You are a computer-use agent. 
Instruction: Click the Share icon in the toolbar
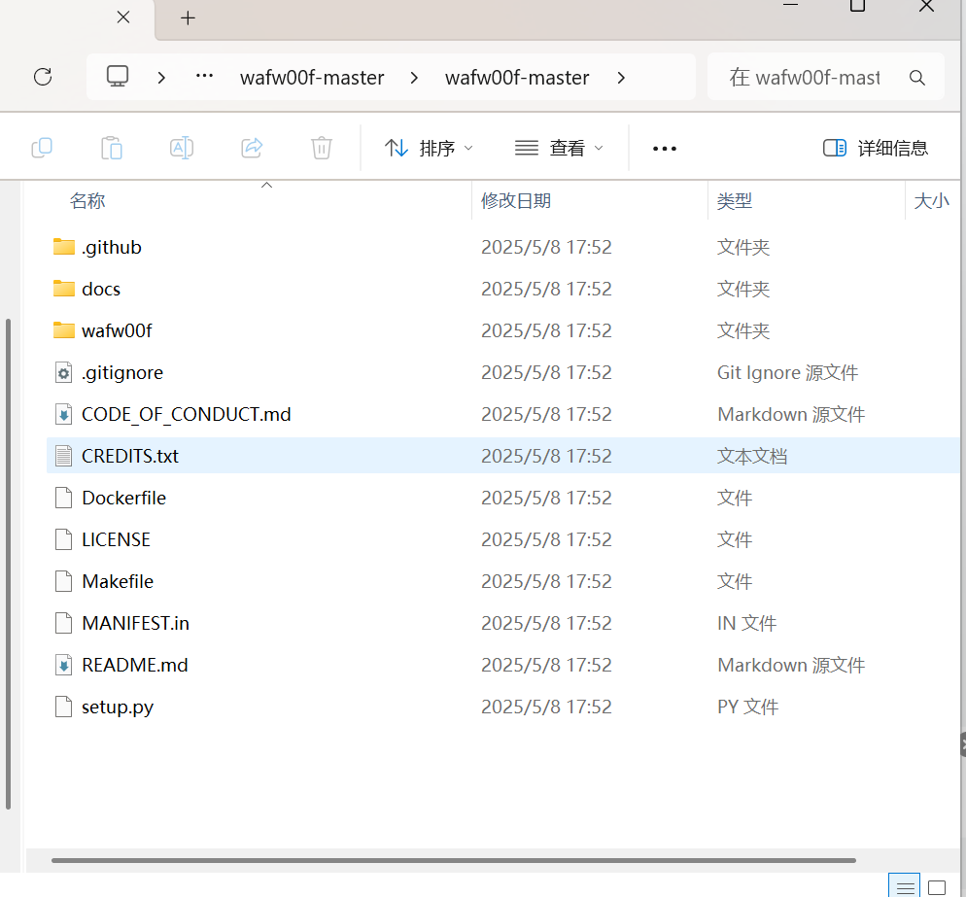251,147
